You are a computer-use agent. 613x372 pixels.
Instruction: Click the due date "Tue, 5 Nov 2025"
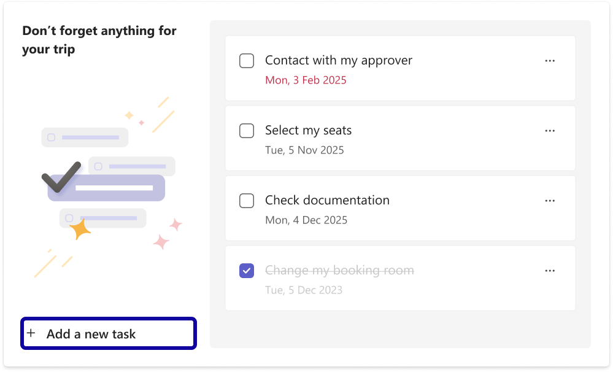tap(304, 150)
